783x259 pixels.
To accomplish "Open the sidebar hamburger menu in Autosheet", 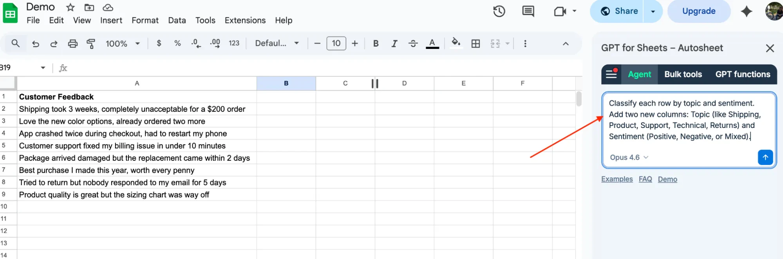I will click(x=611, y=74).
